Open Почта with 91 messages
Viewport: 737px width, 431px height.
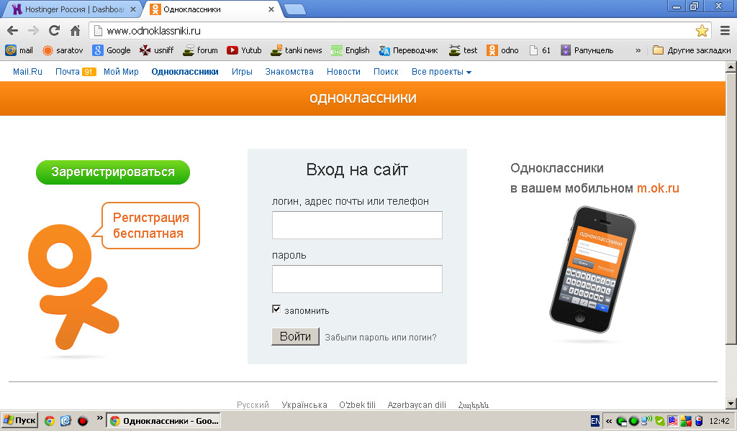(x=76, y=72)
